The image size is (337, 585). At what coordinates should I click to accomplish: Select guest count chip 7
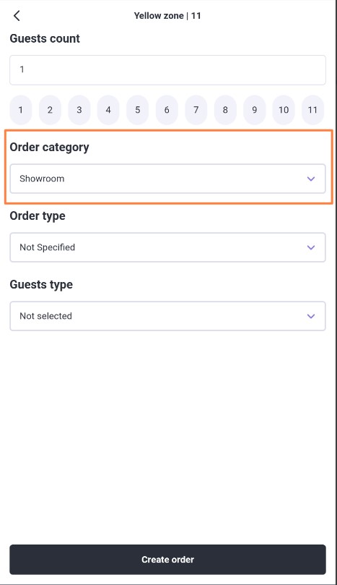coord(196,110)
